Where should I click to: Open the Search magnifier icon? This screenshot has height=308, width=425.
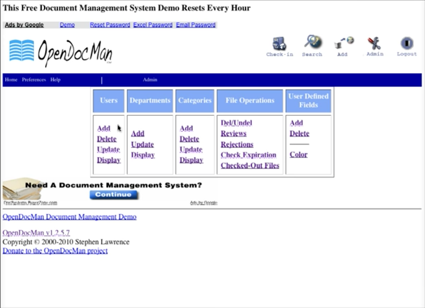(312, 46)
